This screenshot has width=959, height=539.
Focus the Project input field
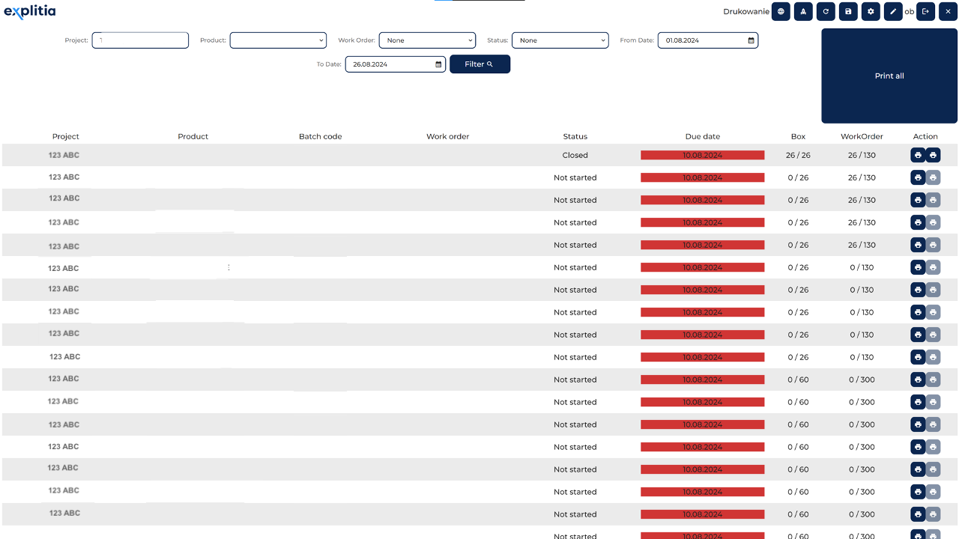140,40
